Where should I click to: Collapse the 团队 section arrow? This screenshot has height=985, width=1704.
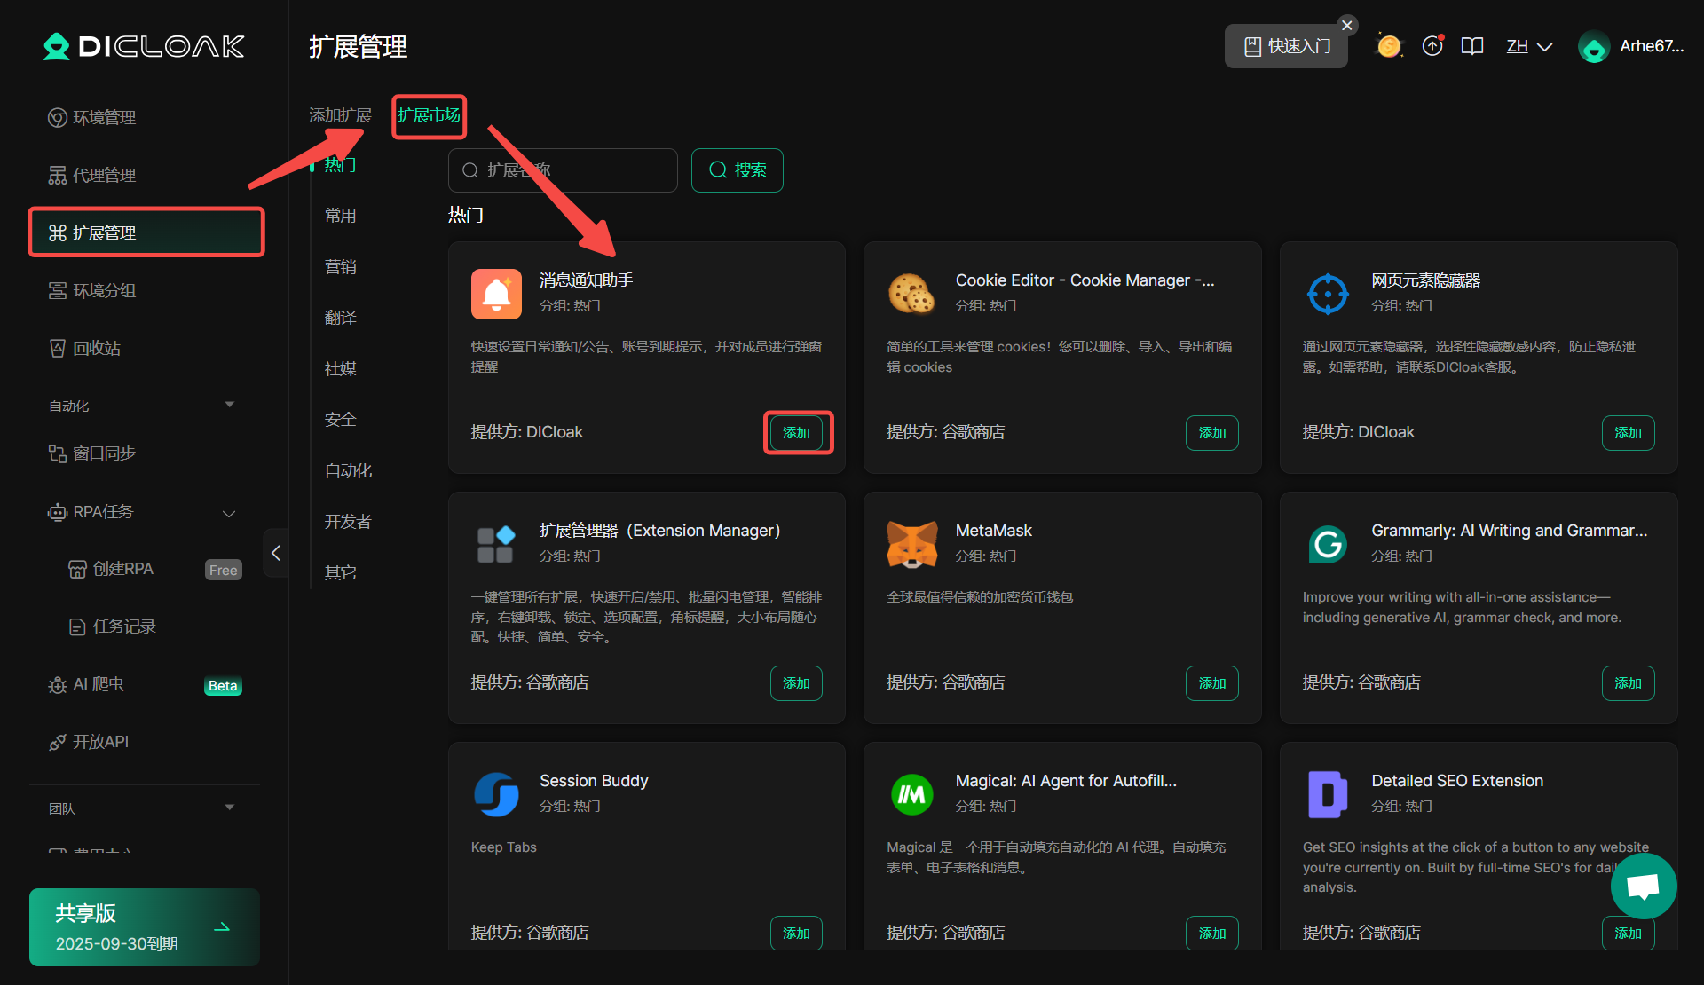(230, 808)
